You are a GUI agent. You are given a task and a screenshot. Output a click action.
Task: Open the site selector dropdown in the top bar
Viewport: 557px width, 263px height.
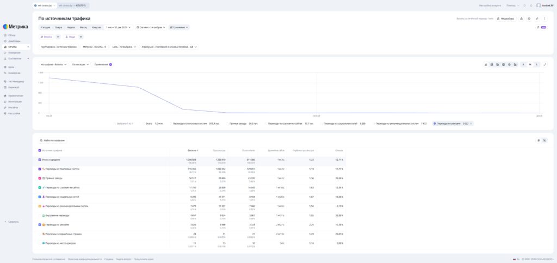click(x=45, y=5)
